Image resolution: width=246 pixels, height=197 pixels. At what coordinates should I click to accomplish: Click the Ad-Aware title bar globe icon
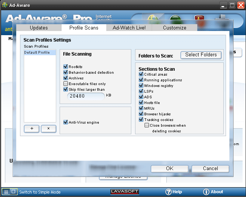point(5,5)
